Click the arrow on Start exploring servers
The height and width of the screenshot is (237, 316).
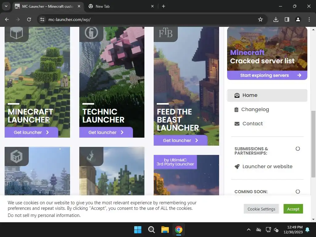[x=299, y=75]
